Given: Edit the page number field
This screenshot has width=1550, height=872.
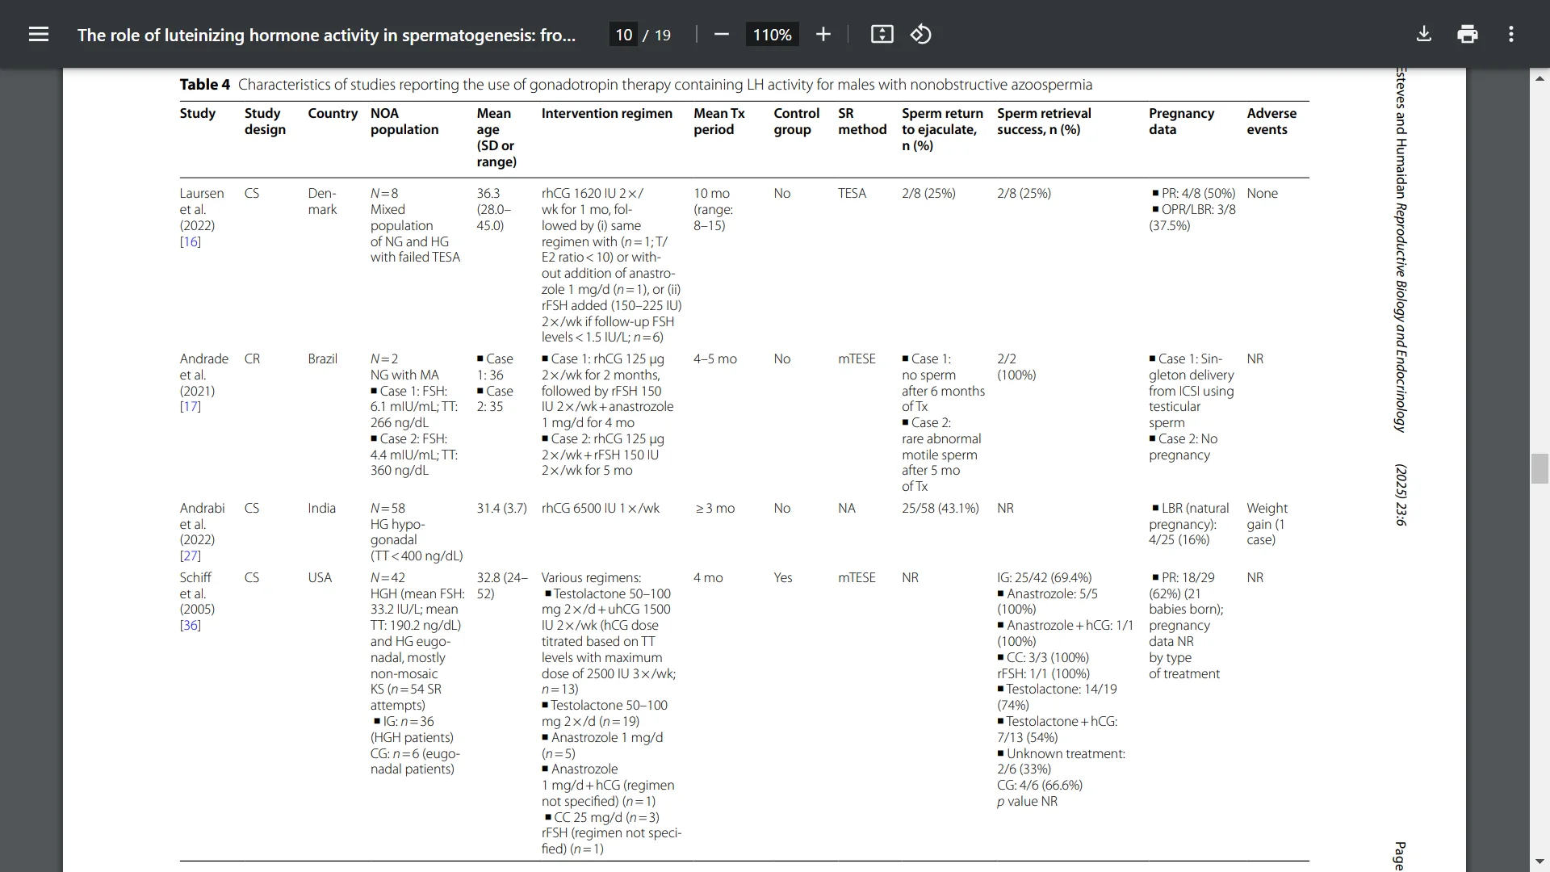Looking at the screenshot, I should click(x=623, y=35).
